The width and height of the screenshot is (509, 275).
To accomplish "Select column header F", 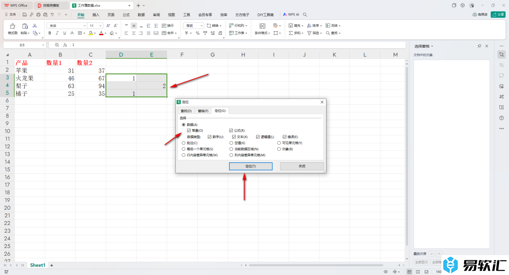I will coord(182,54).
